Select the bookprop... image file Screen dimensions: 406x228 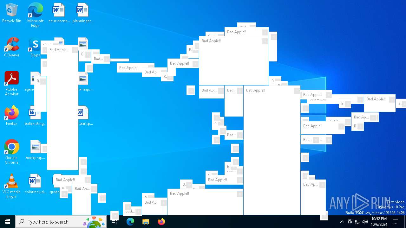coord(35,150)
